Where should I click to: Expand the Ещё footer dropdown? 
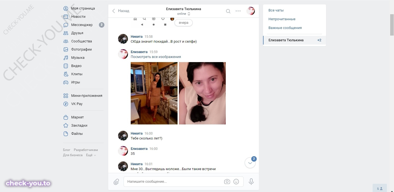(x=91, y=155)
